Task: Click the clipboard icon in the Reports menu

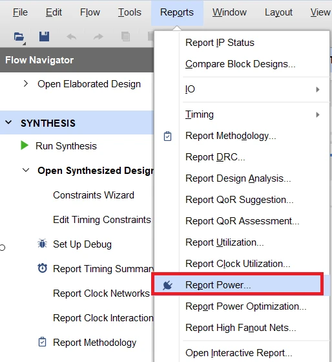Action: tap(167, 136)
